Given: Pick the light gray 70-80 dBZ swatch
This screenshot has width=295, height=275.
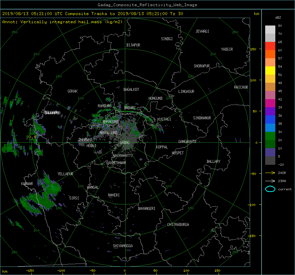Looking at the screenshot, I should (x=270, y=30).
